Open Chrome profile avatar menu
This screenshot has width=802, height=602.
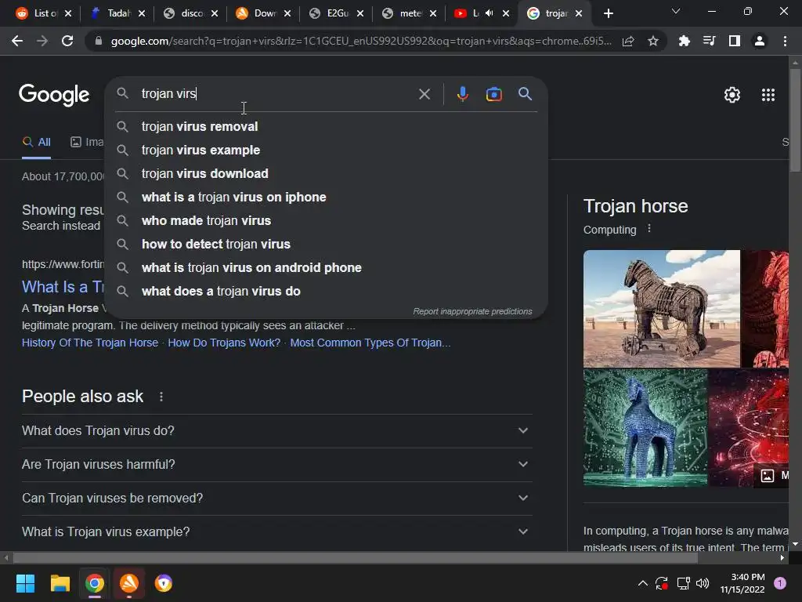pyautogui.click(x=760, y=41)
